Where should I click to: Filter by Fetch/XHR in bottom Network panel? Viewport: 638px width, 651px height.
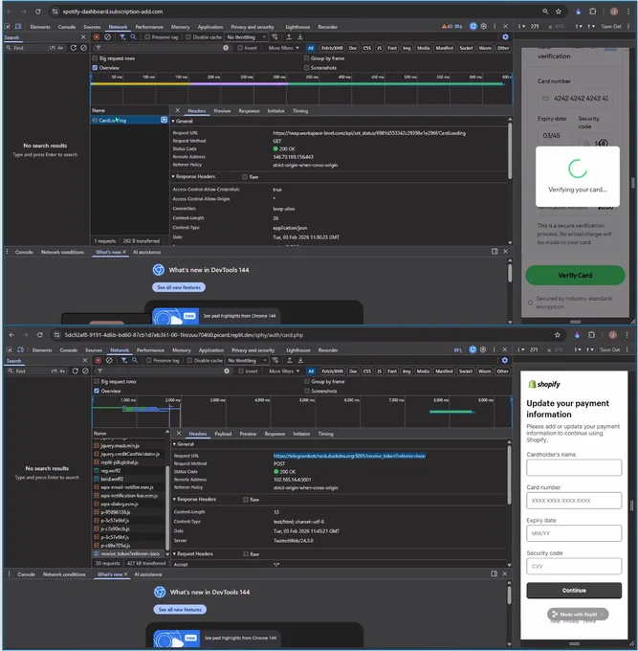click(332, 371)
